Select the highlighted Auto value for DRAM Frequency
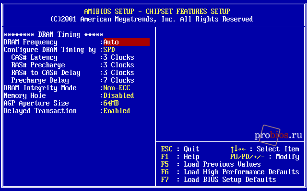307x191 pixels. 127,42
